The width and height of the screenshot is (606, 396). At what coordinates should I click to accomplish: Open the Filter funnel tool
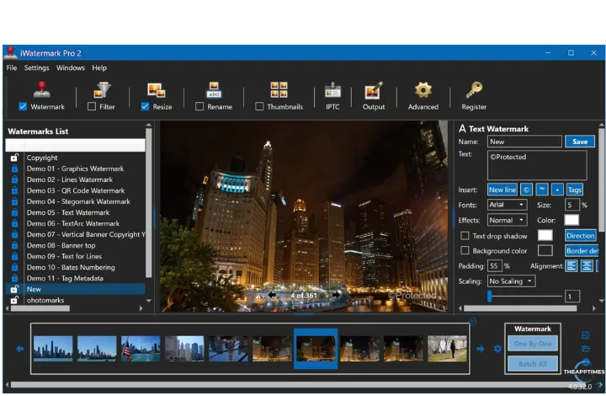[x=102, y=90]
